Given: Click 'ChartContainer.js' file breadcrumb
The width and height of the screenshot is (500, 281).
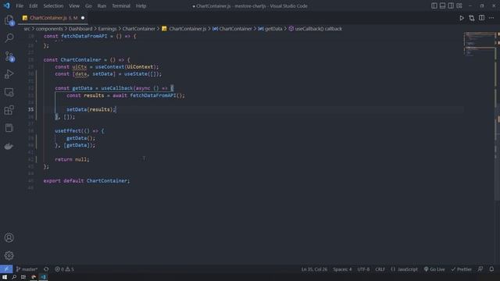Looking at the screenshot, I should coord(187,29).
